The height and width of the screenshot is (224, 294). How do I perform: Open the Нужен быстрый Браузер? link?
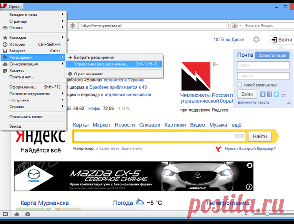(x=250, y=149)
